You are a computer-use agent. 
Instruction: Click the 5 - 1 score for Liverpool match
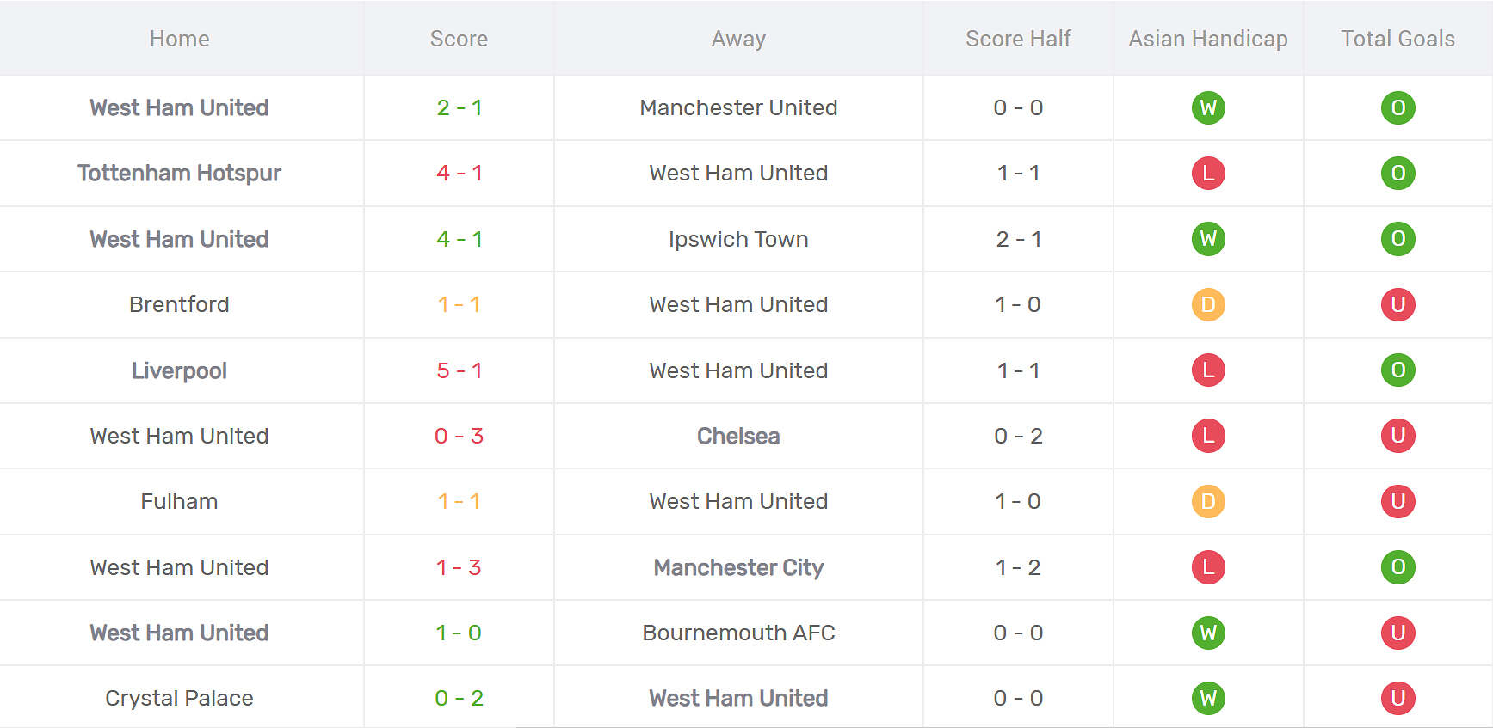pos(459,370)
